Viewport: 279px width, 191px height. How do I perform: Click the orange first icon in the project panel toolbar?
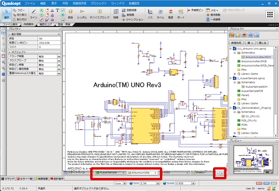tap(232, 35)
